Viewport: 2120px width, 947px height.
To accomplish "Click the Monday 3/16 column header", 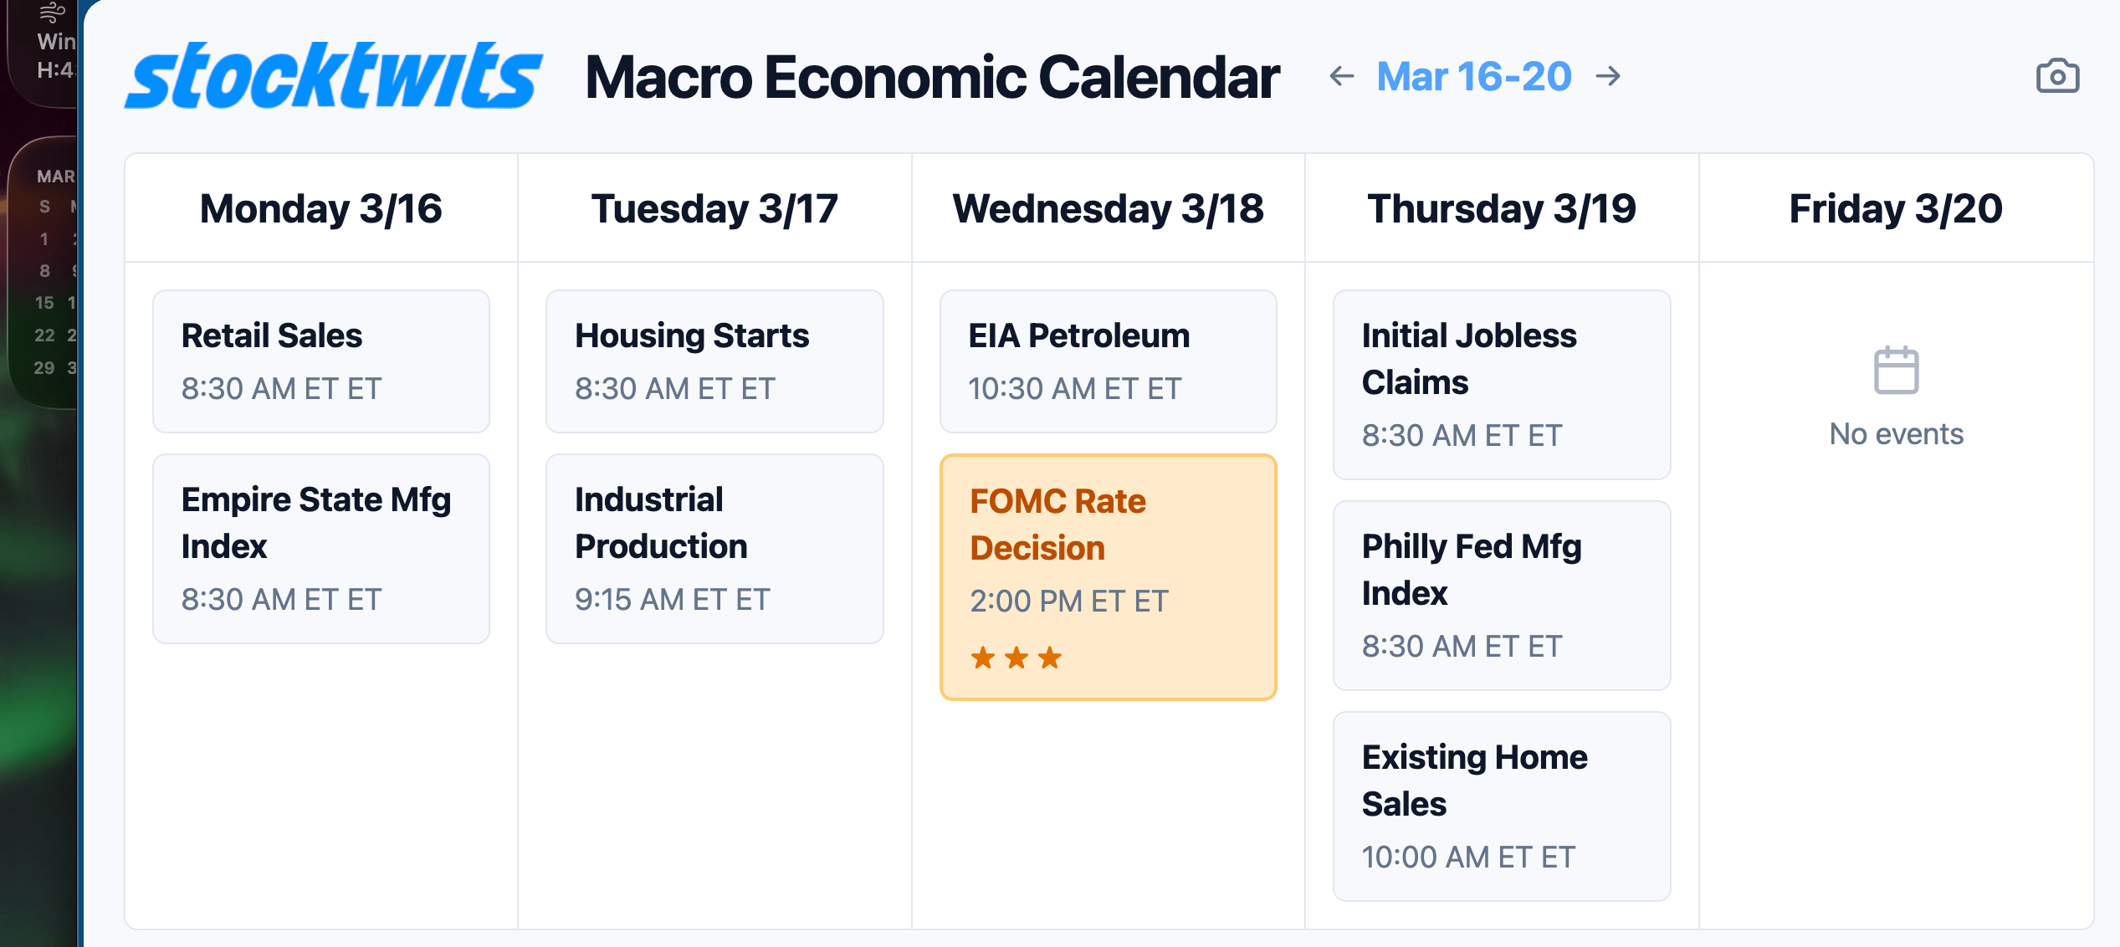I will coord(321,208).
